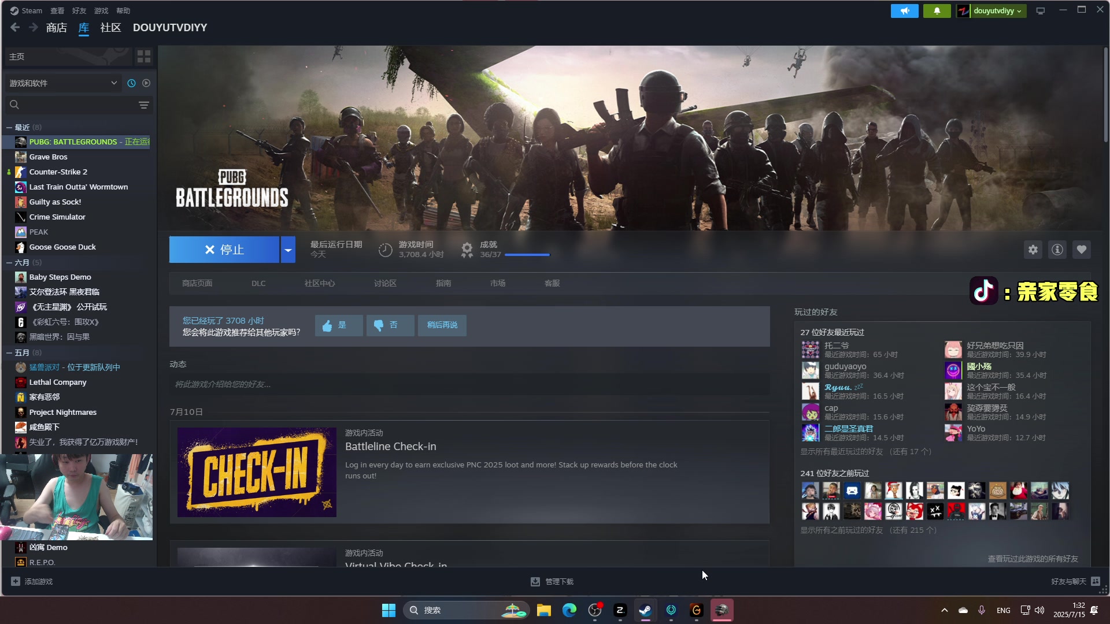The width and height of the screenshot is (1110, 624).
Task: Launch Microsoft Edge from taskbar
Action: 569,610
